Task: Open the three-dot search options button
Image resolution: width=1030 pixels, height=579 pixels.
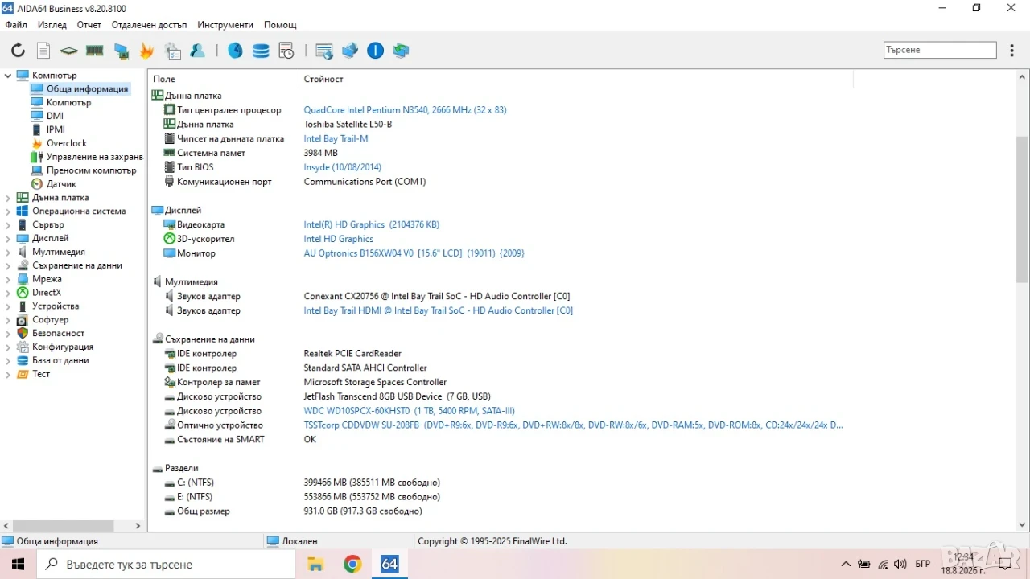Action: coord(1011,50)
